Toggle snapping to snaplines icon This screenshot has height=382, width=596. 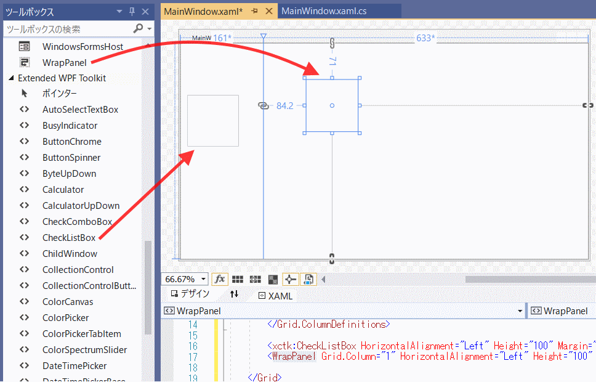(291, 280)
